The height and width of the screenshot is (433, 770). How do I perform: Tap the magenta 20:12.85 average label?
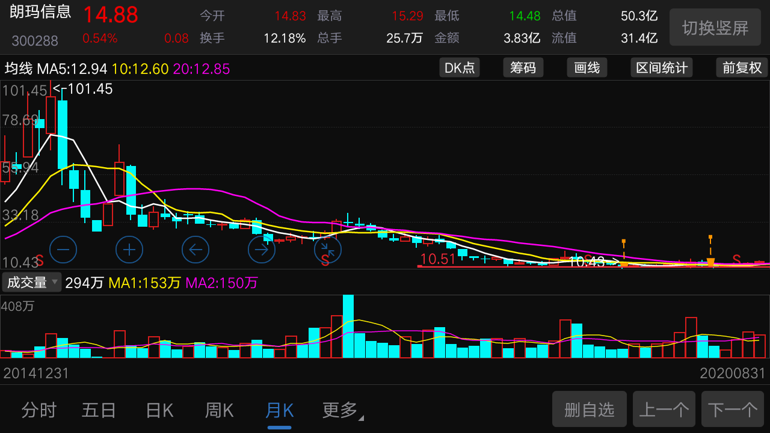(x=202, y=69)
